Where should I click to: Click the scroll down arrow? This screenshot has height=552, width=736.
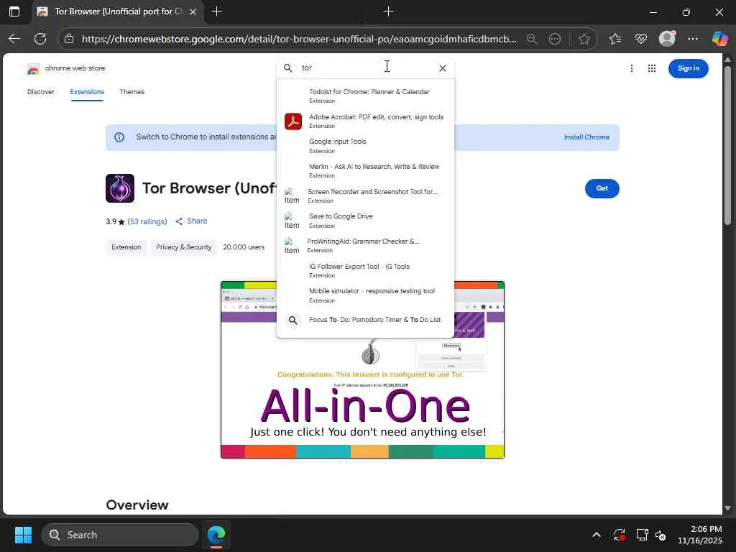[x=727, y=508]
